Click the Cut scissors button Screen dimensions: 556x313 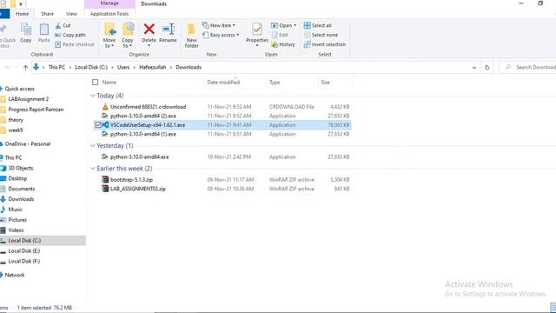point(63,25)
